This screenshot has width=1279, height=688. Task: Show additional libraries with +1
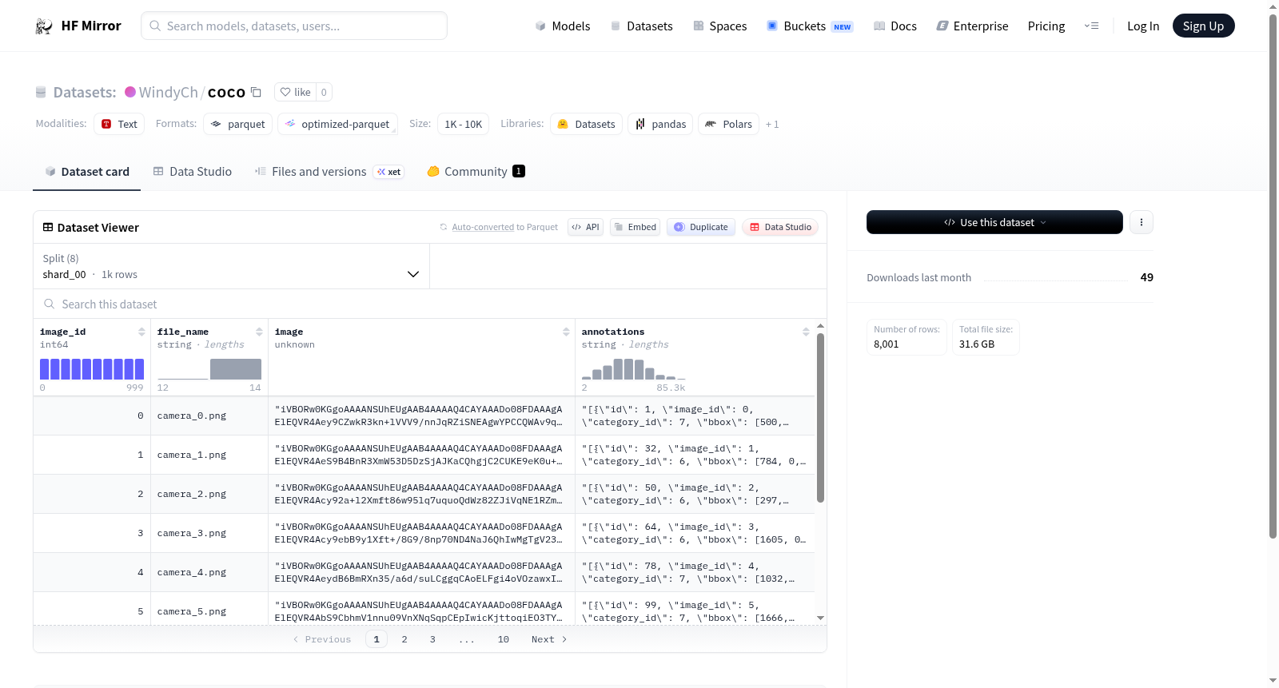[x=772, y=124]
